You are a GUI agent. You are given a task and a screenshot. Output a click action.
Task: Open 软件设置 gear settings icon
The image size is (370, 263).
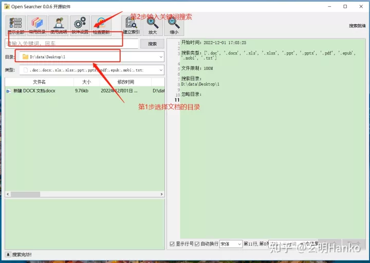click(x=80, y=26)
